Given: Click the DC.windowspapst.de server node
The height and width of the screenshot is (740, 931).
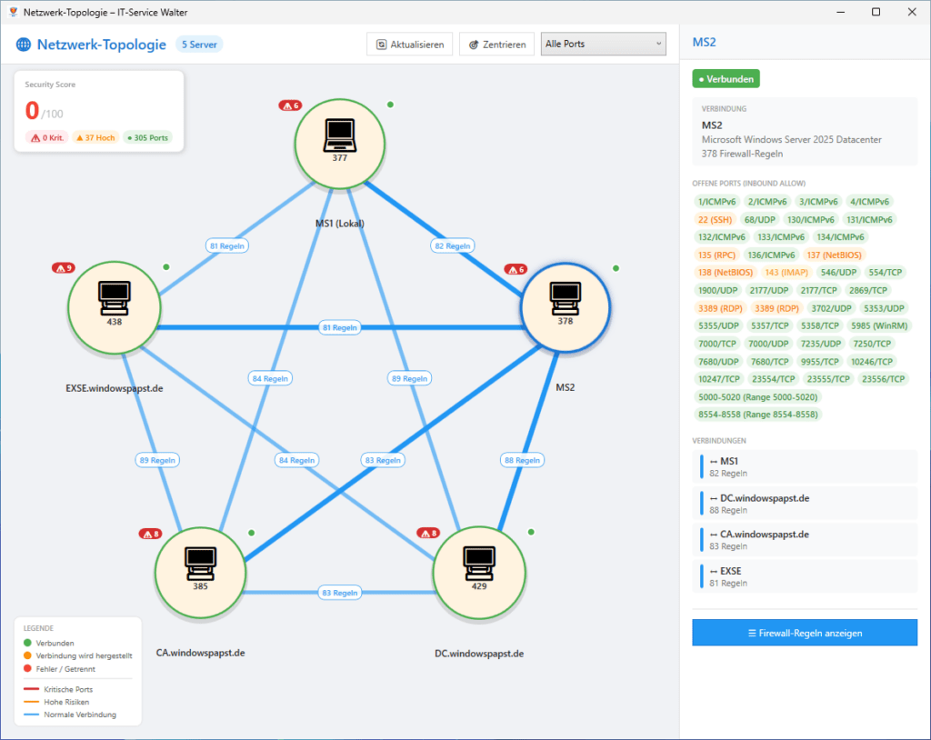Looking at the screenshot, I should (479, 572).
